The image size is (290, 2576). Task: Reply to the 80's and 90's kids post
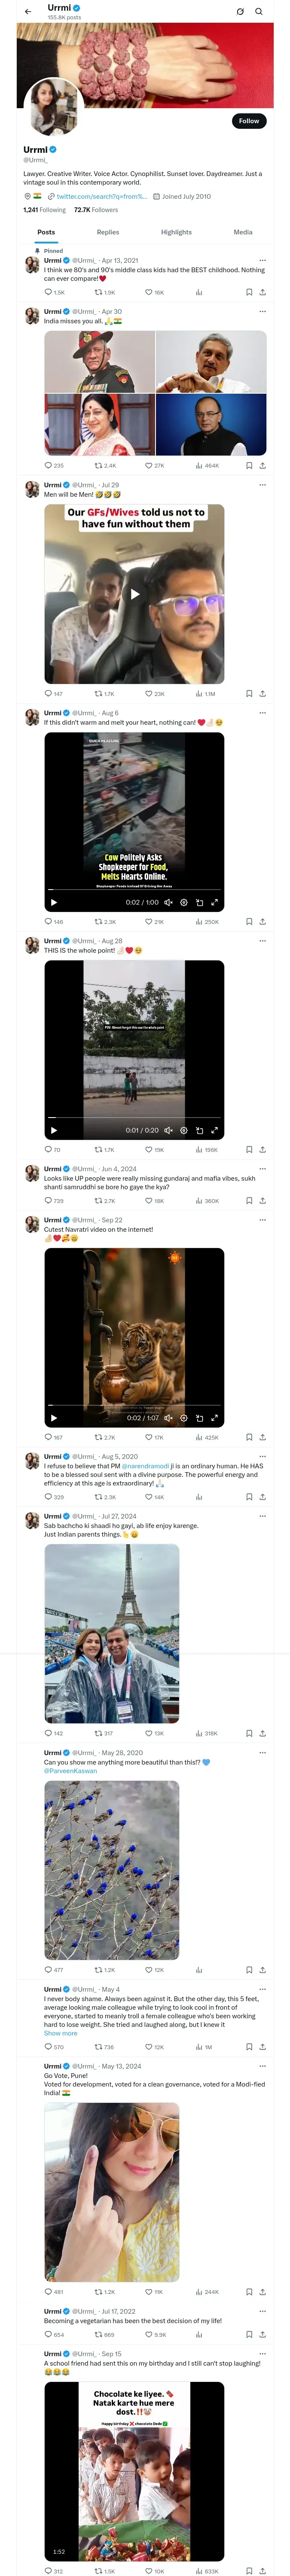click(48, 293)
